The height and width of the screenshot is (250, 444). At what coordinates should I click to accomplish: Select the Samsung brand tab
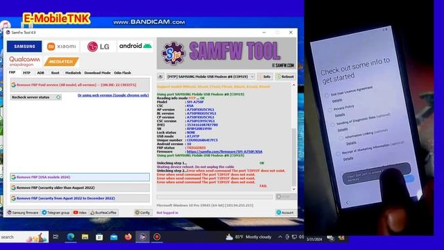(24, 47)
